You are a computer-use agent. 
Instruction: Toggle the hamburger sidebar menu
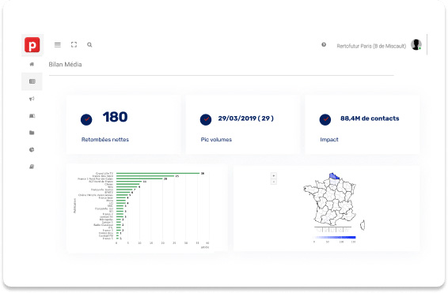tap(58, 45)
